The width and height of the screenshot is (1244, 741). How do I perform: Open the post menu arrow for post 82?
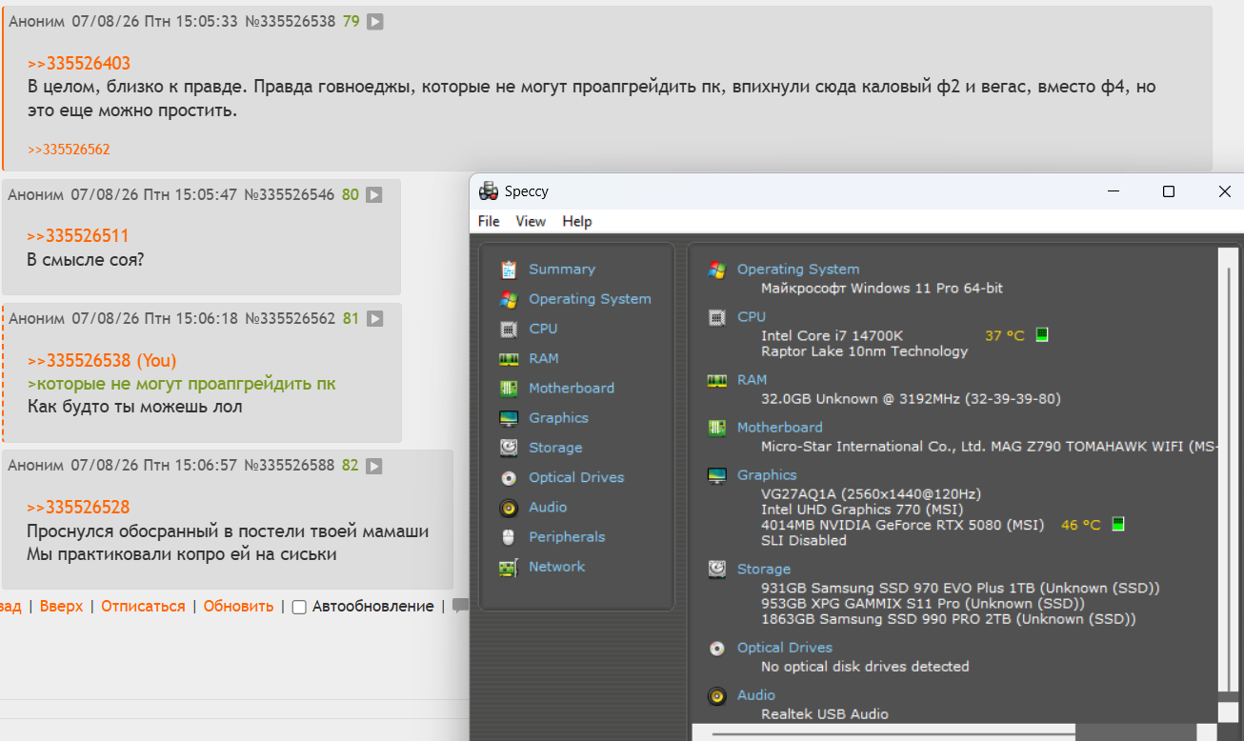(374, 466)
